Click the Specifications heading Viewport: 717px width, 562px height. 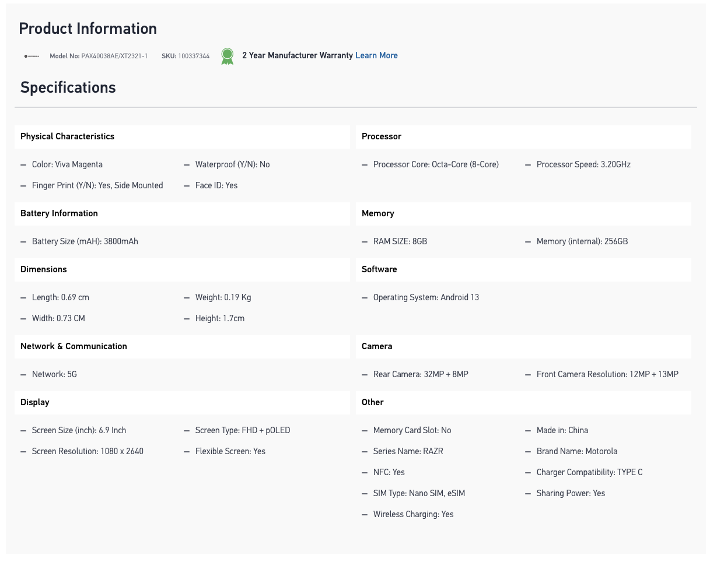(x=68, y=87)
